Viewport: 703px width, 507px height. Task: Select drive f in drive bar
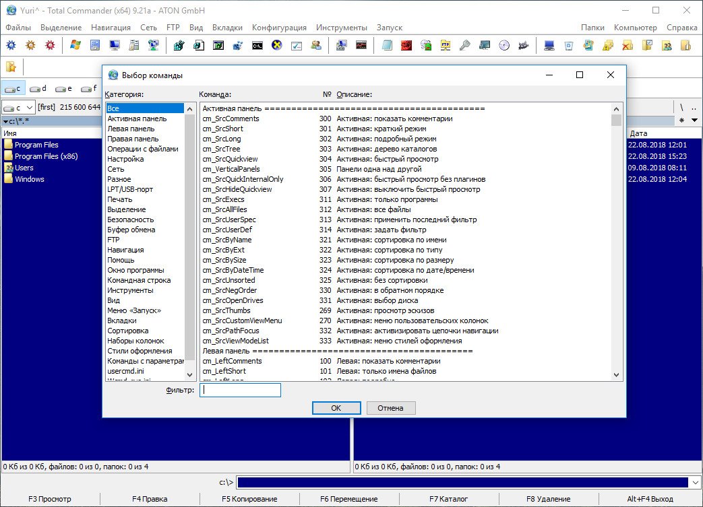(89, 88)
